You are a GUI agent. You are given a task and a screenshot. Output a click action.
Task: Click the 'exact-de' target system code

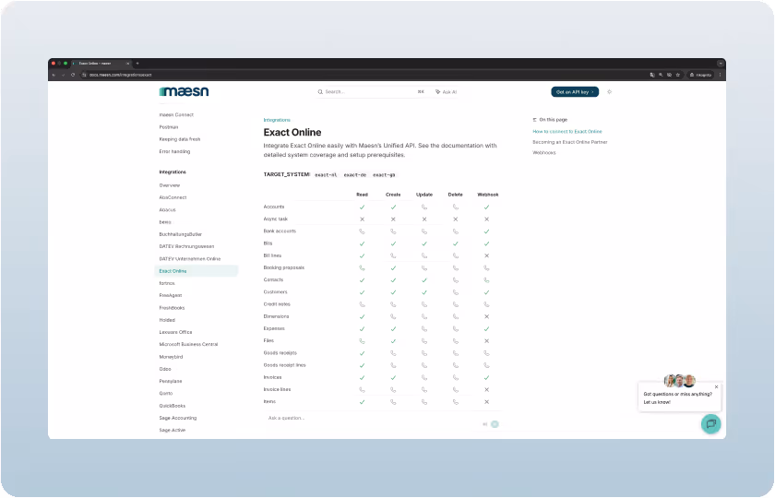pos(355,175)
